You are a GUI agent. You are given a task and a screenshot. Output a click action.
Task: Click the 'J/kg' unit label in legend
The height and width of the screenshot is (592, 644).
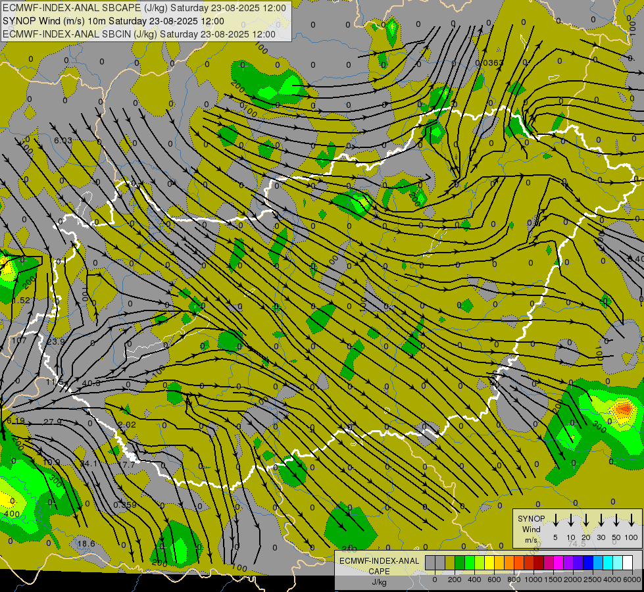(x=379, y=581)
